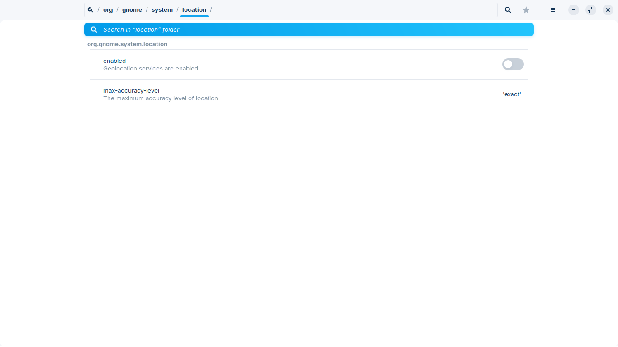Select the location segment in path bar
The width and height of the screenshot is (618, 347).
194,10
